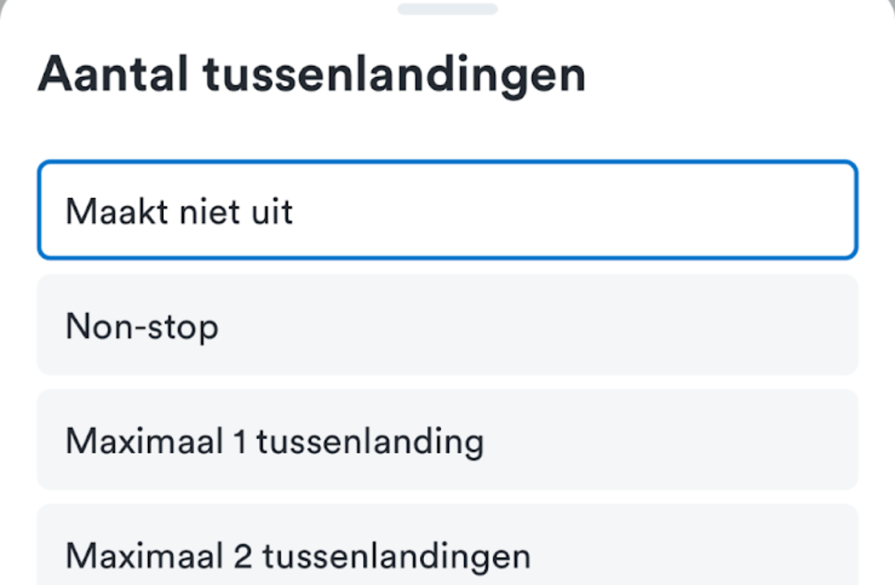Tap the word 'tussenlanding' in the third option
Viewport: 895px width, 585px height.
click(x=370, y=441)
